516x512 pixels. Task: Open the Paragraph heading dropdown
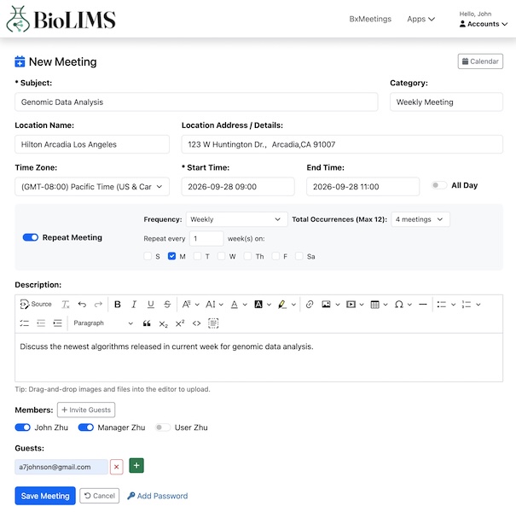103,323
